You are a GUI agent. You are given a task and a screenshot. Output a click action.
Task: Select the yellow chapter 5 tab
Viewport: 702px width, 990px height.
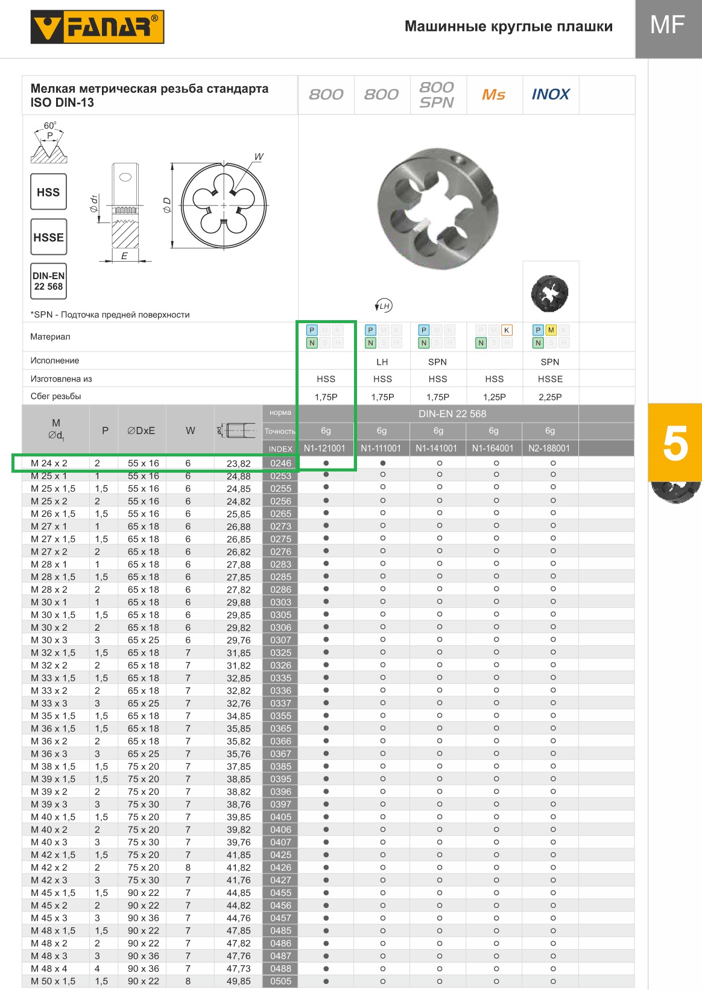pyautogui.click(x=675, y=442)
